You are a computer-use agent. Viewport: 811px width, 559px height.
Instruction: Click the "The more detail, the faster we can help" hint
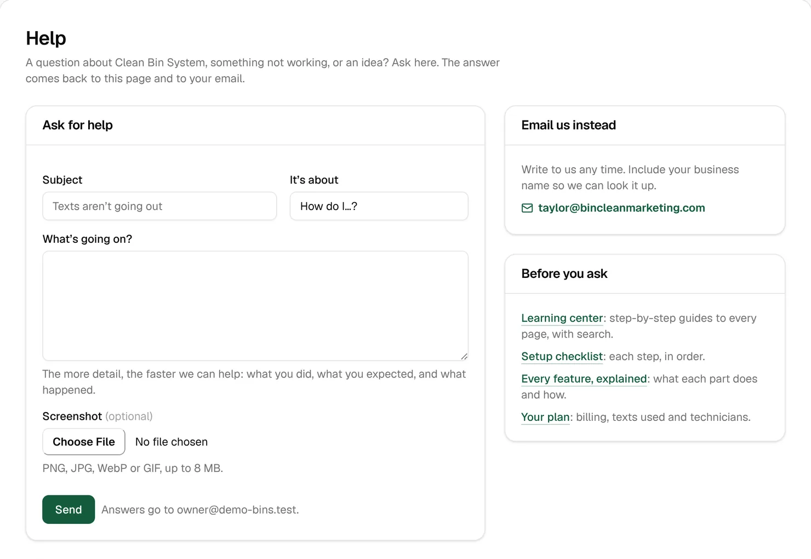254,382
